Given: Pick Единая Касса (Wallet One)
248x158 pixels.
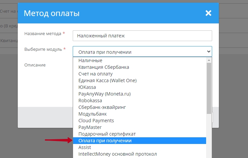Looking at the screenshot, I should pos(107,81).
